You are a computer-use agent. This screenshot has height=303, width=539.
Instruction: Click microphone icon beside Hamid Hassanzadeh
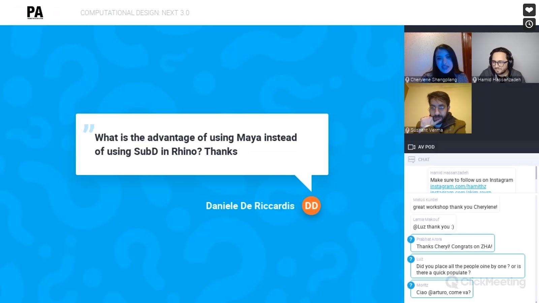point(475,80)
